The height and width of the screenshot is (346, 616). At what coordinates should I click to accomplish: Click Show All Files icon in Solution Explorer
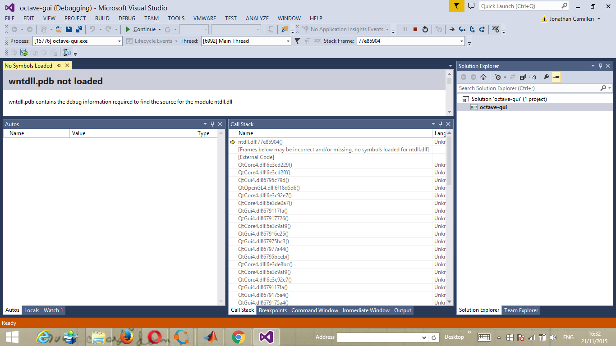(533, 77)
